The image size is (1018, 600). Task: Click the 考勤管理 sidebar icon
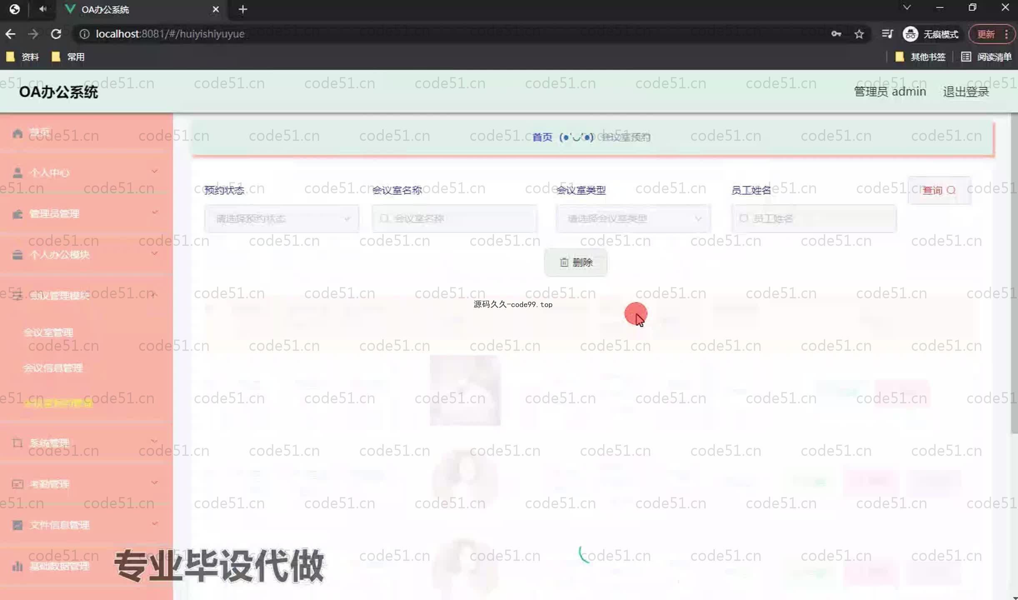pos(17,484)
